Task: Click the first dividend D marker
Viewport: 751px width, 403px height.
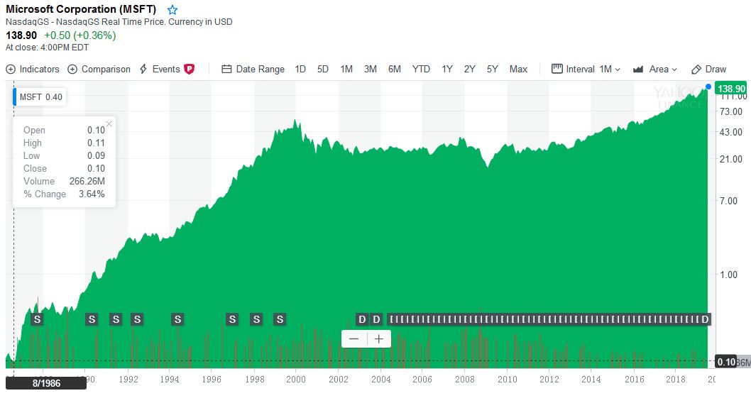Action: point(361,319)
